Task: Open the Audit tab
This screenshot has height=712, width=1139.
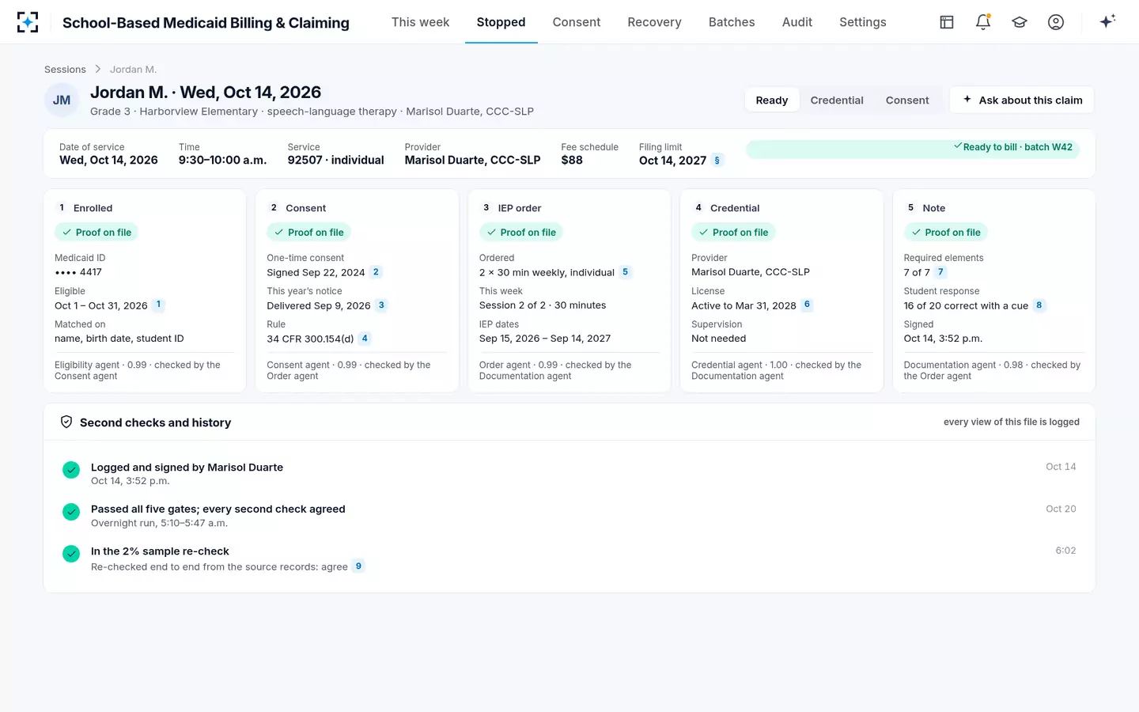Action: click(x=797, y=22)
